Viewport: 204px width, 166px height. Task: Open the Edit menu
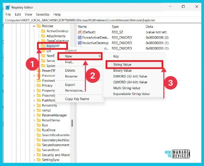(18, 14)
